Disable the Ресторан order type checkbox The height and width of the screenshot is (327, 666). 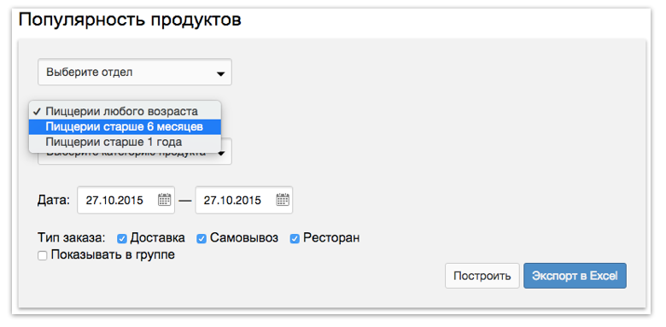pos(295,239)
